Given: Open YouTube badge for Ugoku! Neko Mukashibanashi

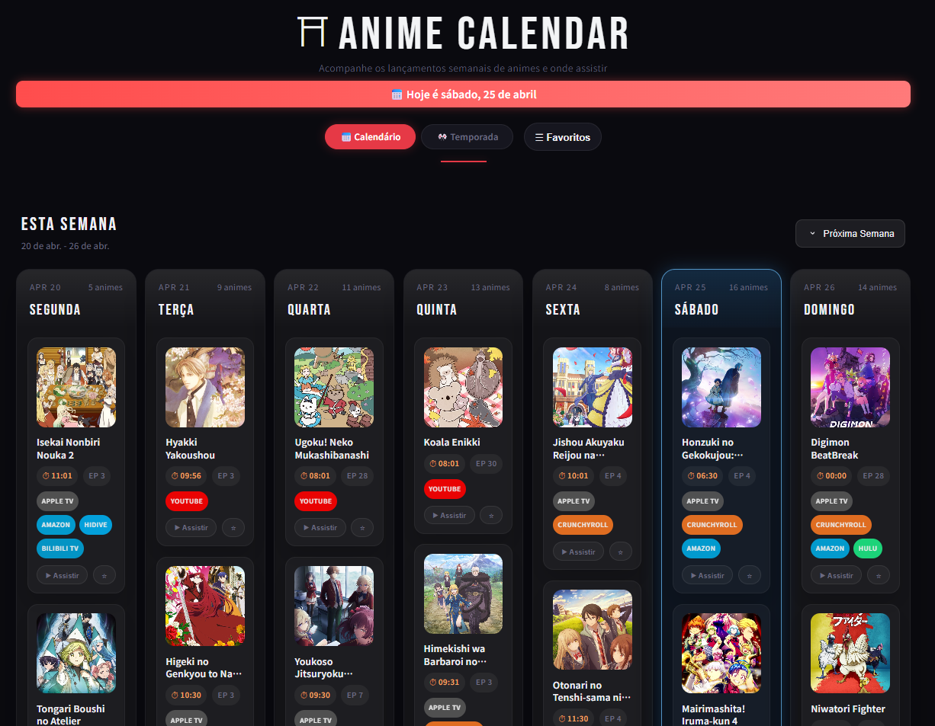Looking at the screenshot, I should (316, 501).
